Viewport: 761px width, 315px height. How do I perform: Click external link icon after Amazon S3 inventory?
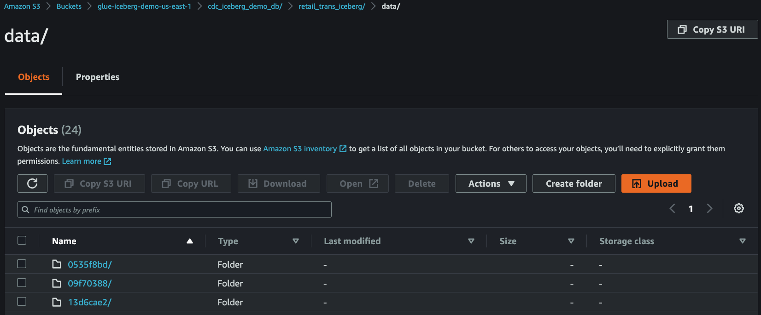click(x=343, y=149)
